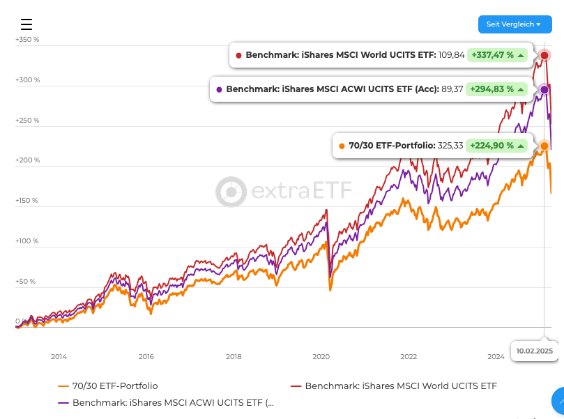Click the 2020 label on the time axis
The height and width of the screenshot is (419, 564).
(321, 356)
